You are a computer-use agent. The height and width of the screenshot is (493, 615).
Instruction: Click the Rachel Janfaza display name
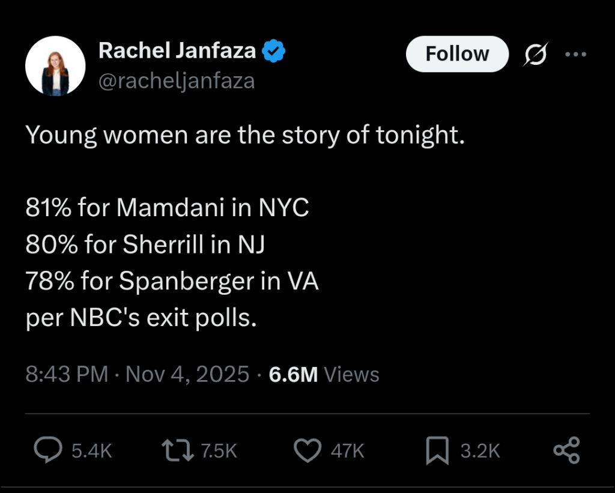click(x=177, y=51)
